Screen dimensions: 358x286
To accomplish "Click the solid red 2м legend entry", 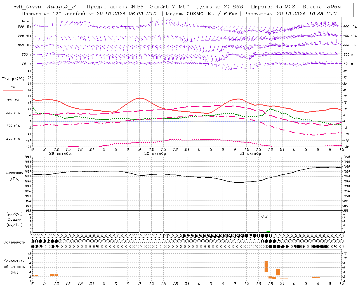I will click(13, 89).
